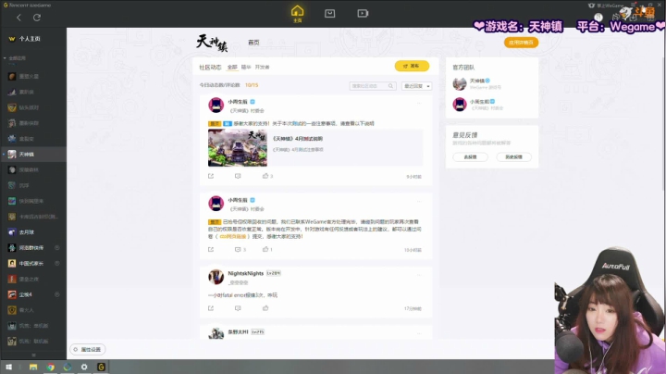
Task: Open the first post's three-dot menu
Action: click(x=419, y=103)
